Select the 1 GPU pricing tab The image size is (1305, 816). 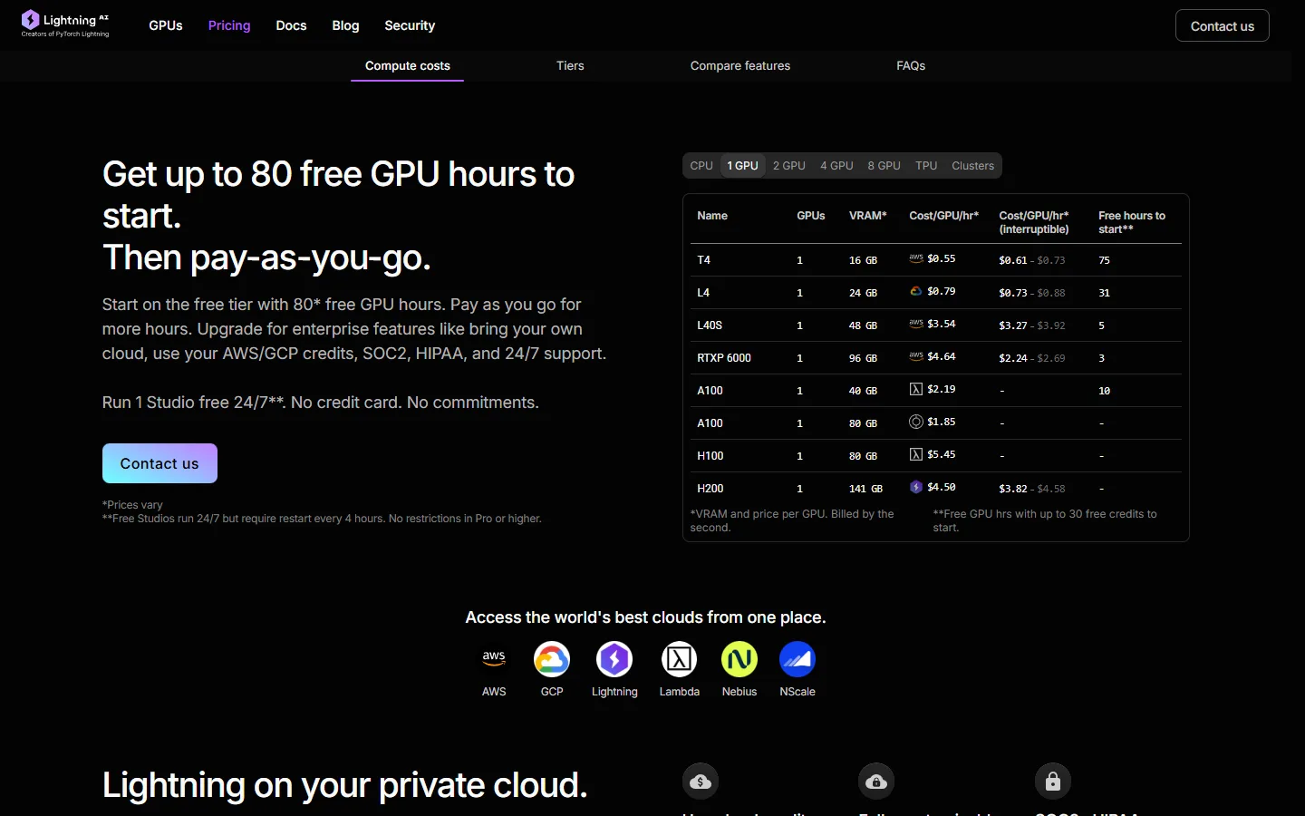[x=743, y=166]
